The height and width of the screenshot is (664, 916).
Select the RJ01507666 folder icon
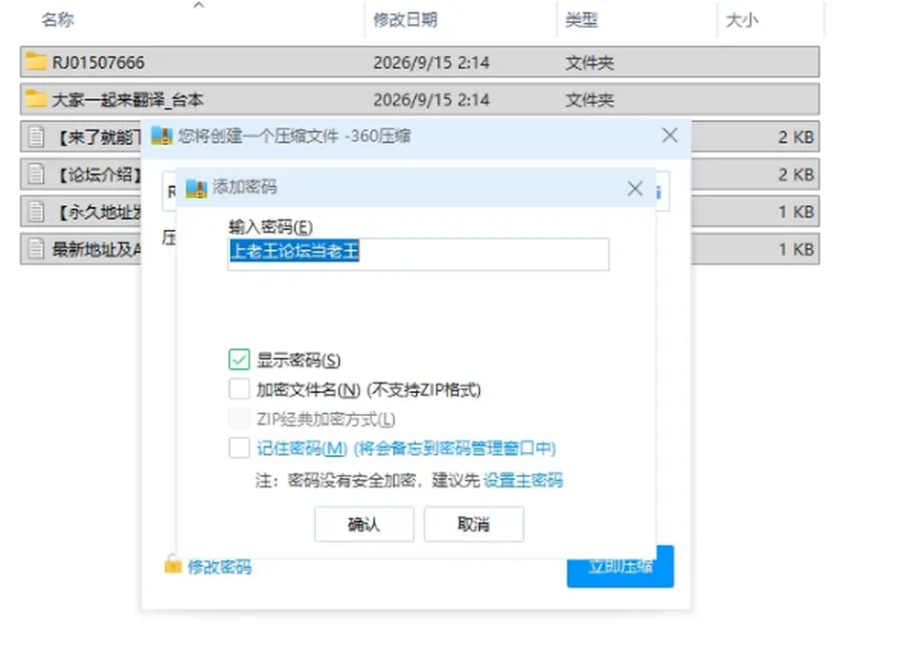coord(35,61)
